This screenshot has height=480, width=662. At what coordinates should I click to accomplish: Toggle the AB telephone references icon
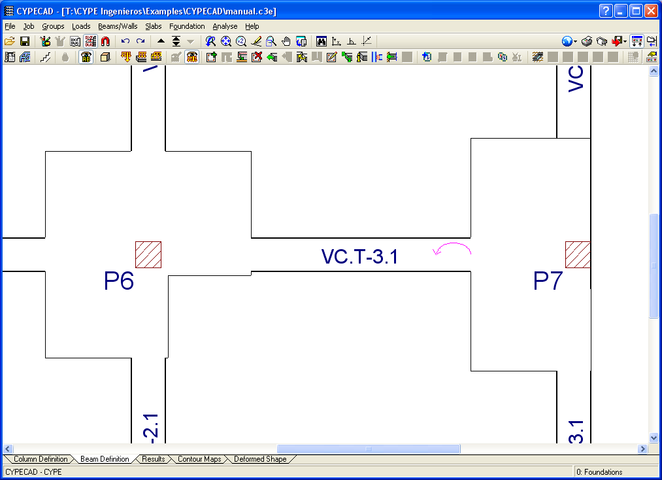pyautogui.click(x=86, y=57)
